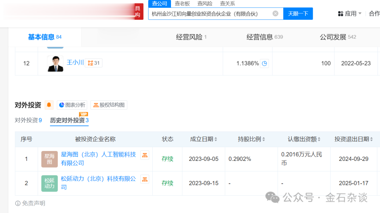The image size is (380, 213).
Task: Click the pie chart icon beside 1.1386%
Action: (x=264, y=63)
